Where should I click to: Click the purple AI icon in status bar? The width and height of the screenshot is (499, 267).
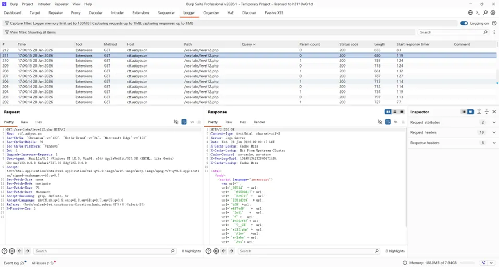pyautogui.click(x=484, y=263)
